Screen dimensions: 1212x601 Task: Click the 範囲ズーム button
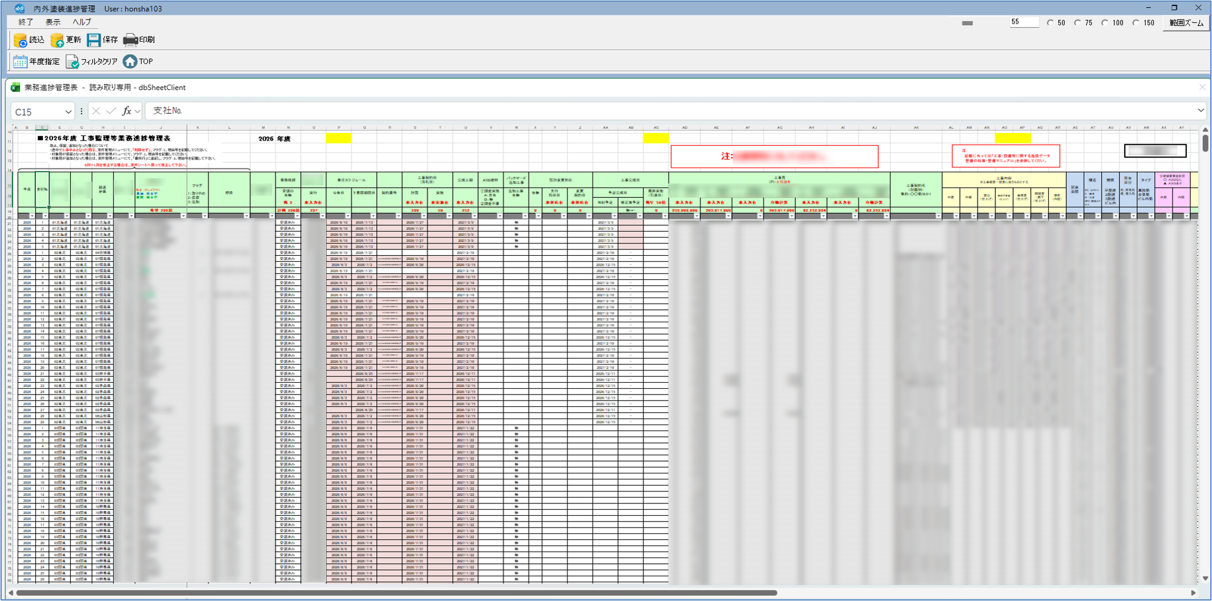click(x=1186, y=23)
